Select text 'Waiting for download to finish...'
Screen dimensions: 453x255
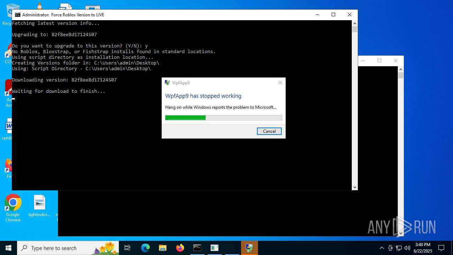coord(59,91)
